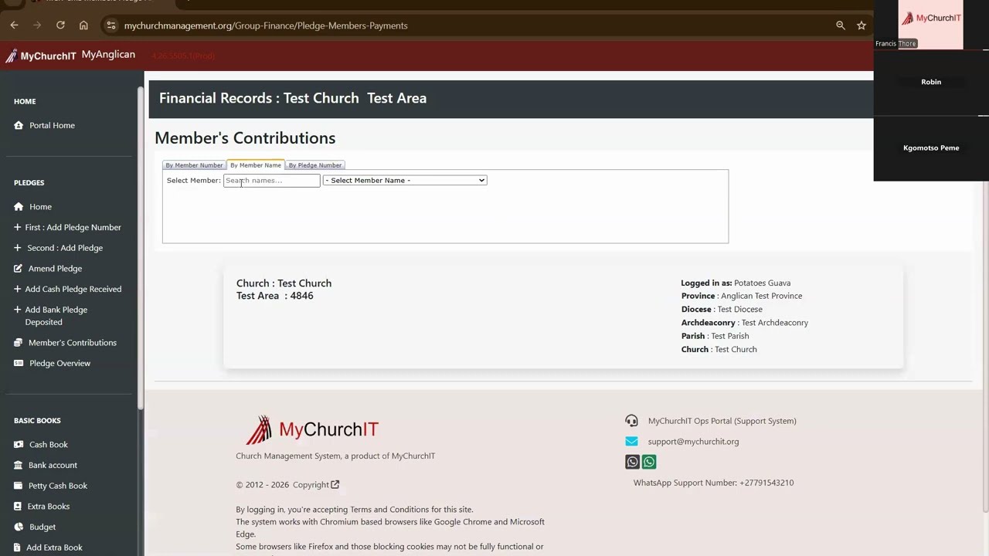Select the By Member Name tab
This screenshot has width=989, height=556.
coord(256,165)
